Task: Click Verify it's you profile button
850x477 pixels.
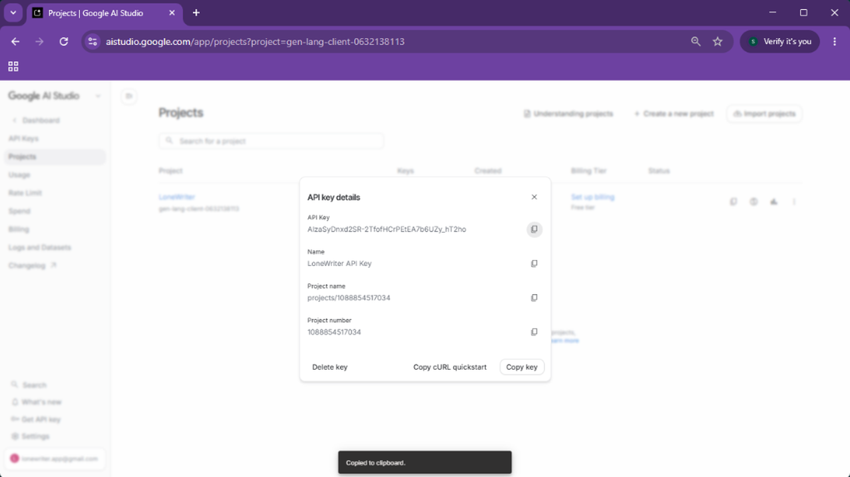Action: point(780,41)
